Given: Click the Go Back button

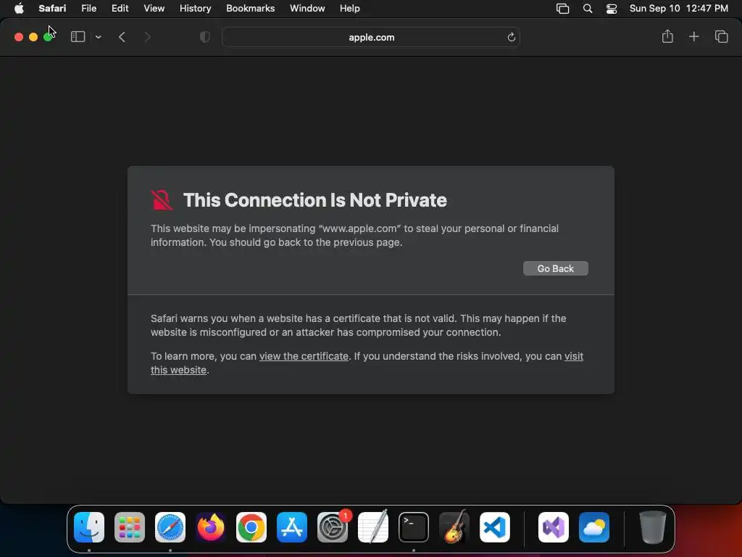Looking at the screenshot, I should [556, 268].
